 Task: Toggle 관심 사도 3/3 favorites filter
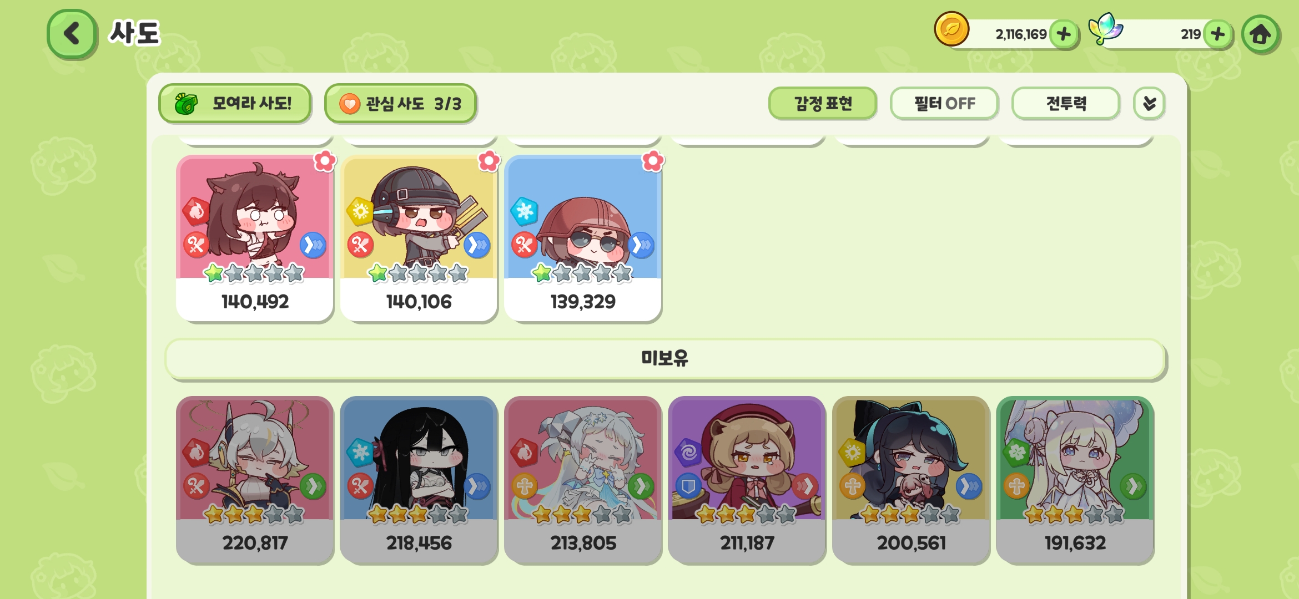[x=400, y=104]
